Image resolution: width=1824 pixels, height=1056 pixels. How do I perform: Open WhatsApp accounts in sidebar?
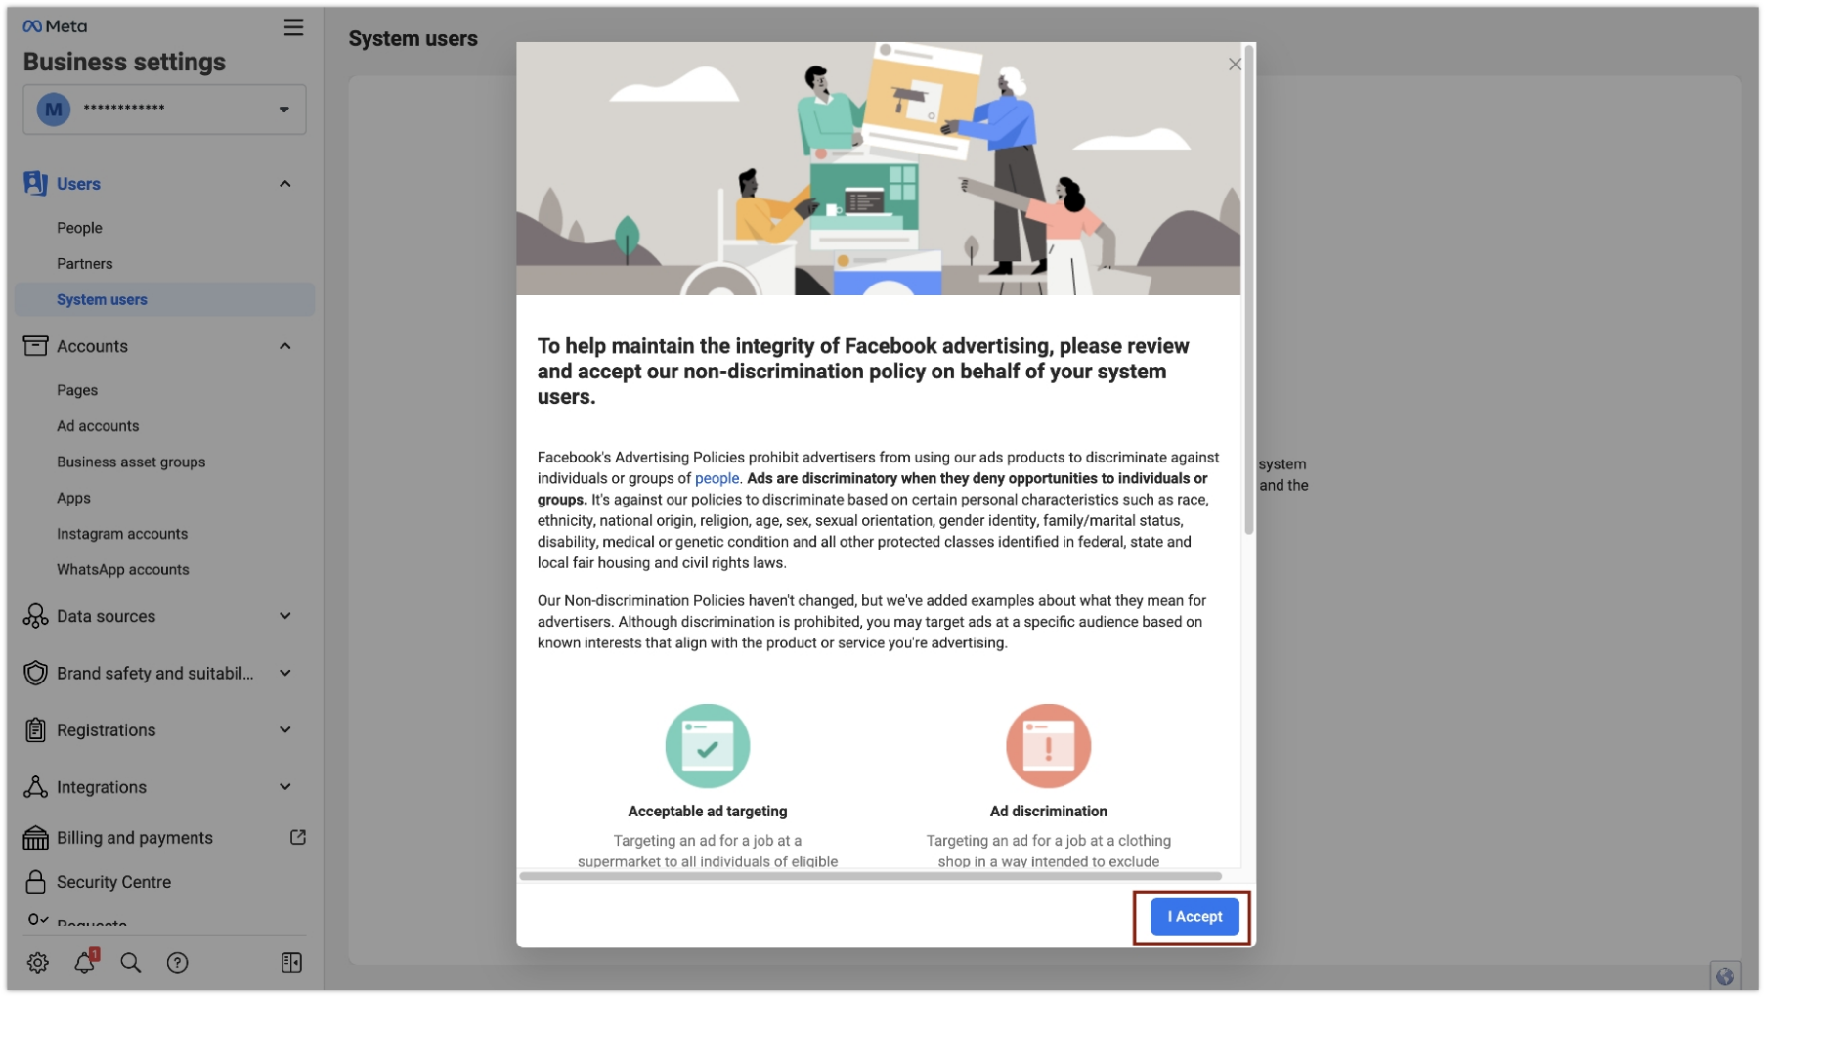click(123, 569)
